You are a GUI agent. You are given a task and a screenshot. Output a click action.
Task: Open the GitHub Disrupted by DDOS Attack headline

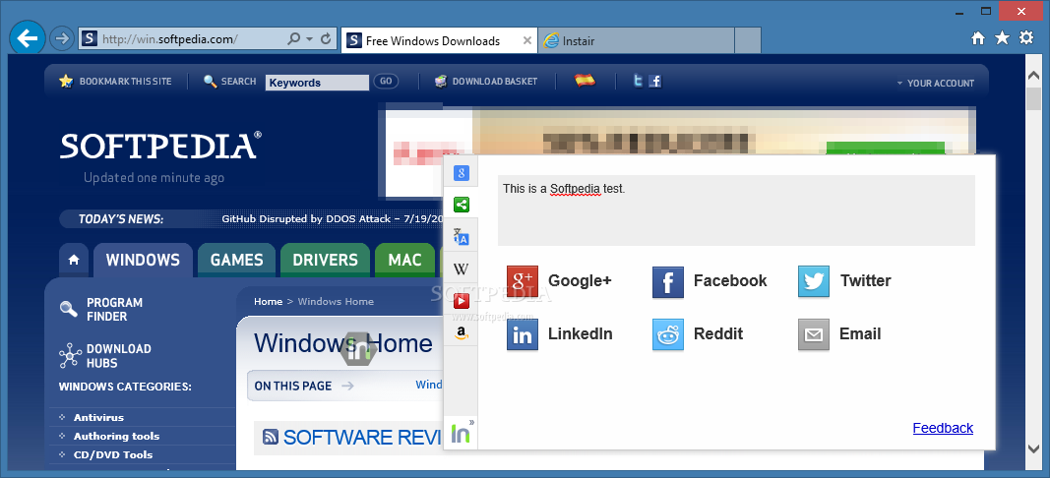click(x=333, y=219)
